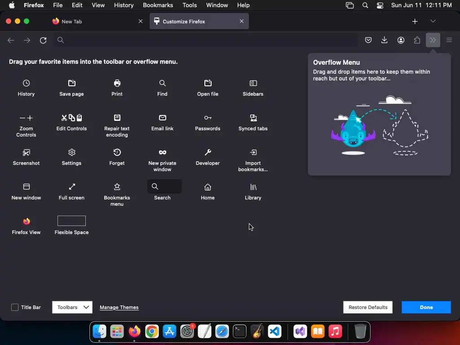This screenshot has width=460, height=345.
Task: Toggle the overflow menu chevrons button
Action: [433, 40]
